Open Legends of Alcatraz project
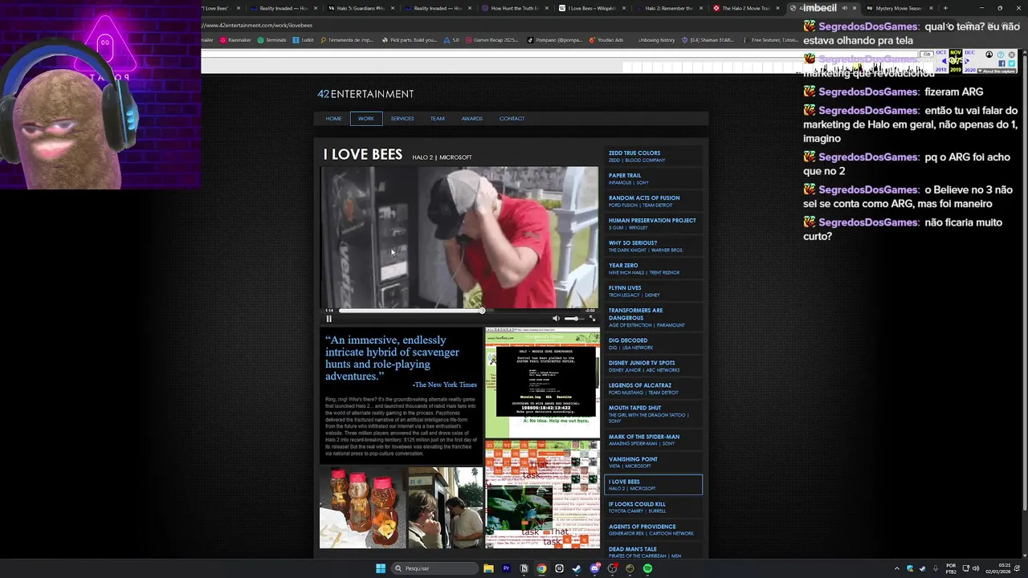 [x=653, y=389]
